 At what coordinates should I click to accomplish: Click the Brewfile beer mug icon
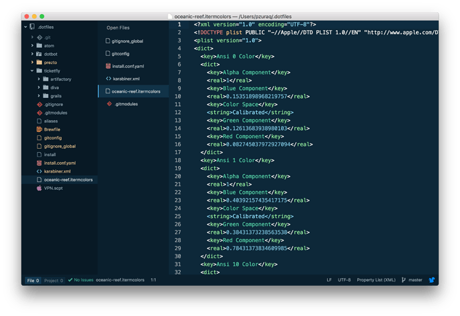tap(39, 129)
